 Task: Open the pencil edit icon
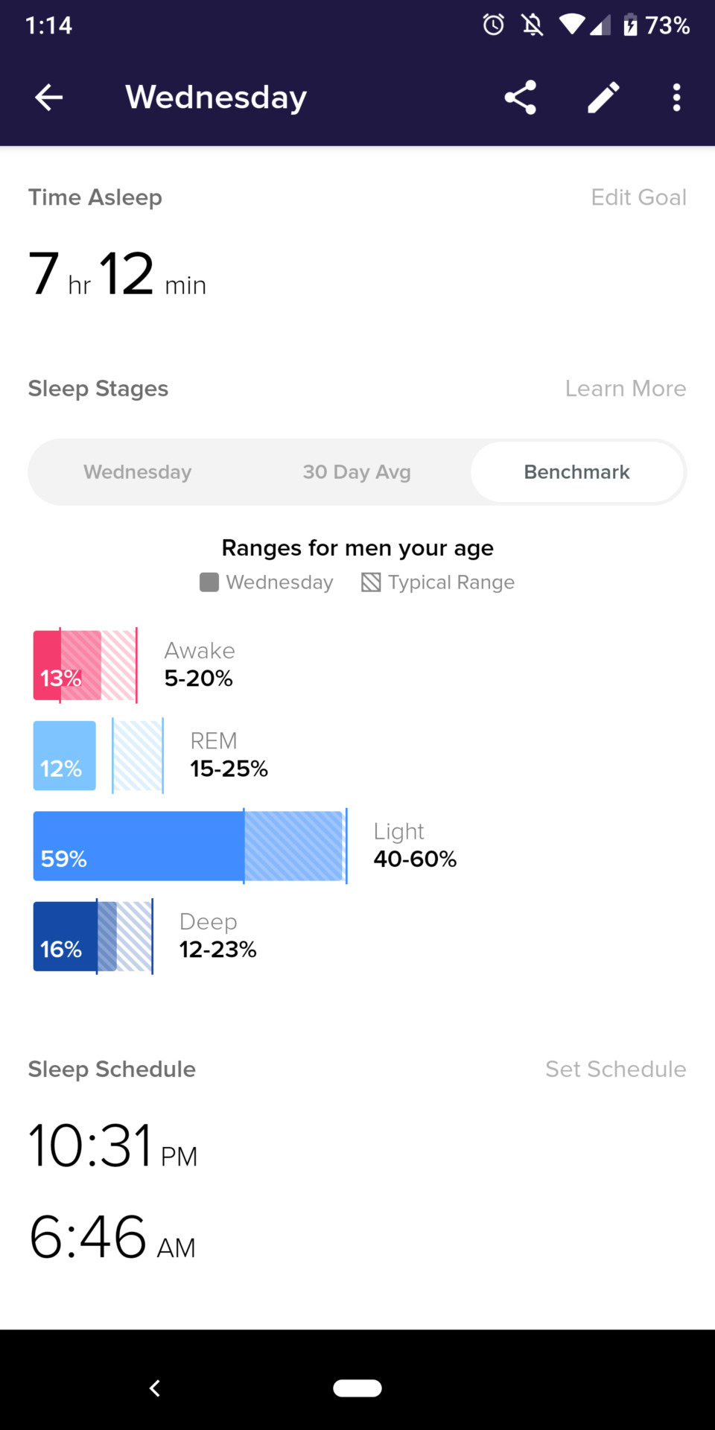point(603,98)
